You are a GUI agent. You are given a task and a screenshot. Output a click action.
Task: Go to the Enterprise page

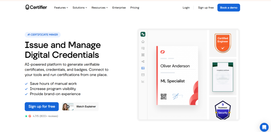(119, 8)
